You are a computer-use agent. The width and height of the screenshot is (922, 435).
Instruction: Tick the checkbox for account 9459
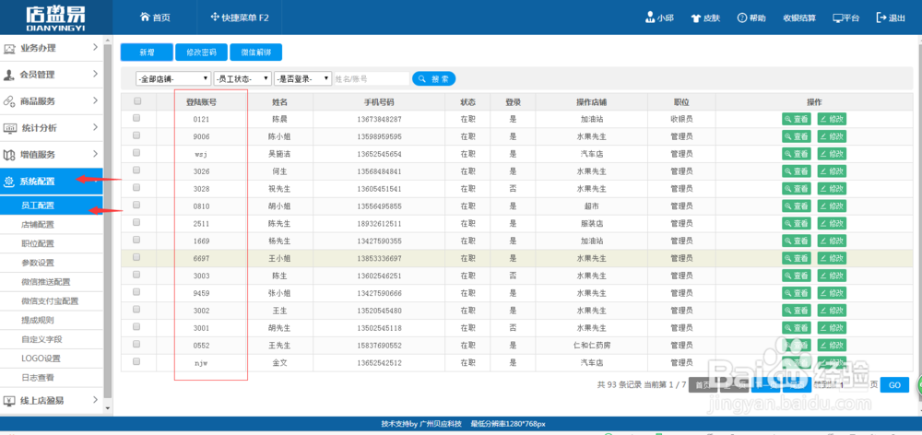coord(137,292)
